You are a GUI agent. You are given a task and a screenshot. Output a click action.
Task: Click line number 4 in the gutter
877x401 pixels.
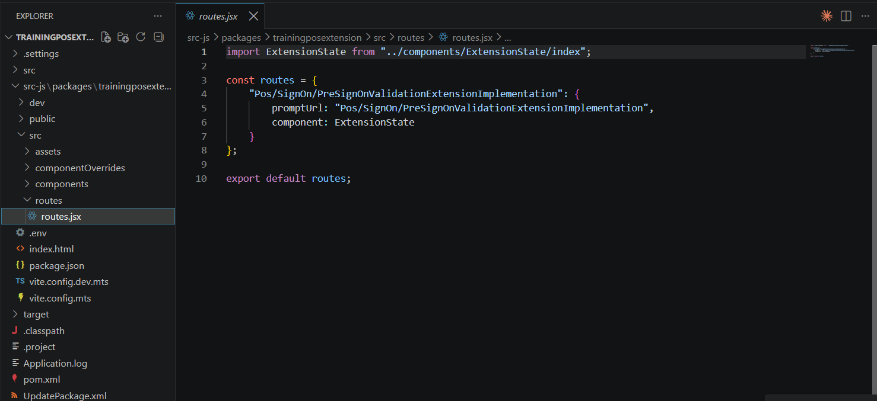click(x=204, y=94)
